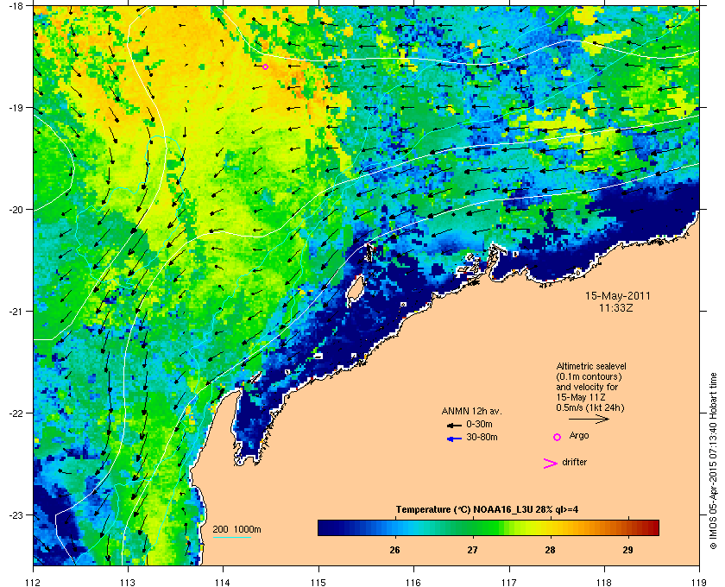Click the latitude axis label -19

coord(16,108)
